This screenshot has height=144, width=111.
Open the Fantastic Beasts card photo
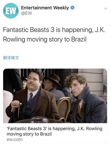[55, 96]
